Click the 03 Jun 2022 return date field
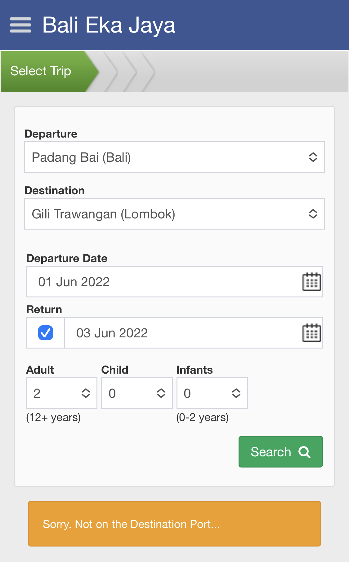 tap(194, 333)
